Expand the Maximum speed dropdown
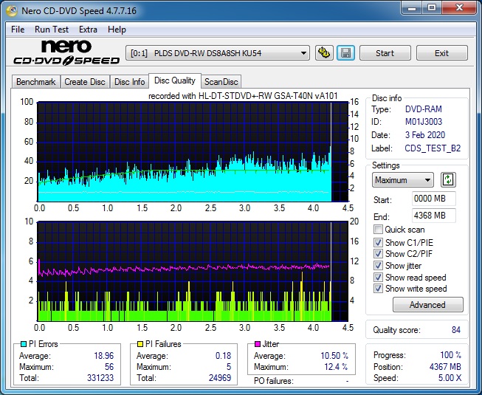 [403, 180]
